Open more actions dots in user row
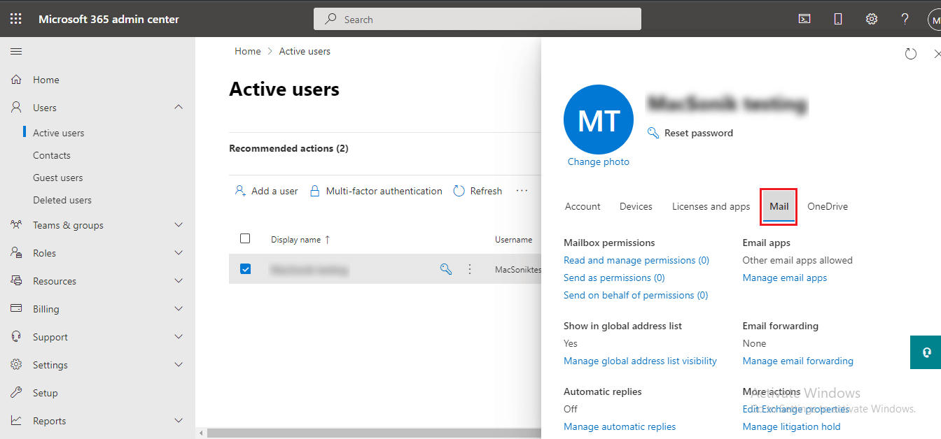 click(470, 269)
